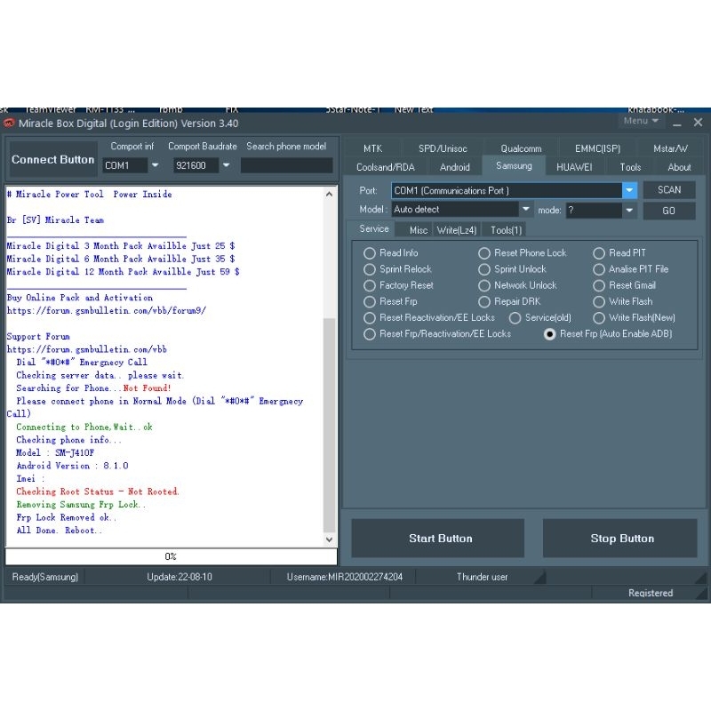
Task: Select the Reset Frp radio button
Action: [x=370, y=301]
